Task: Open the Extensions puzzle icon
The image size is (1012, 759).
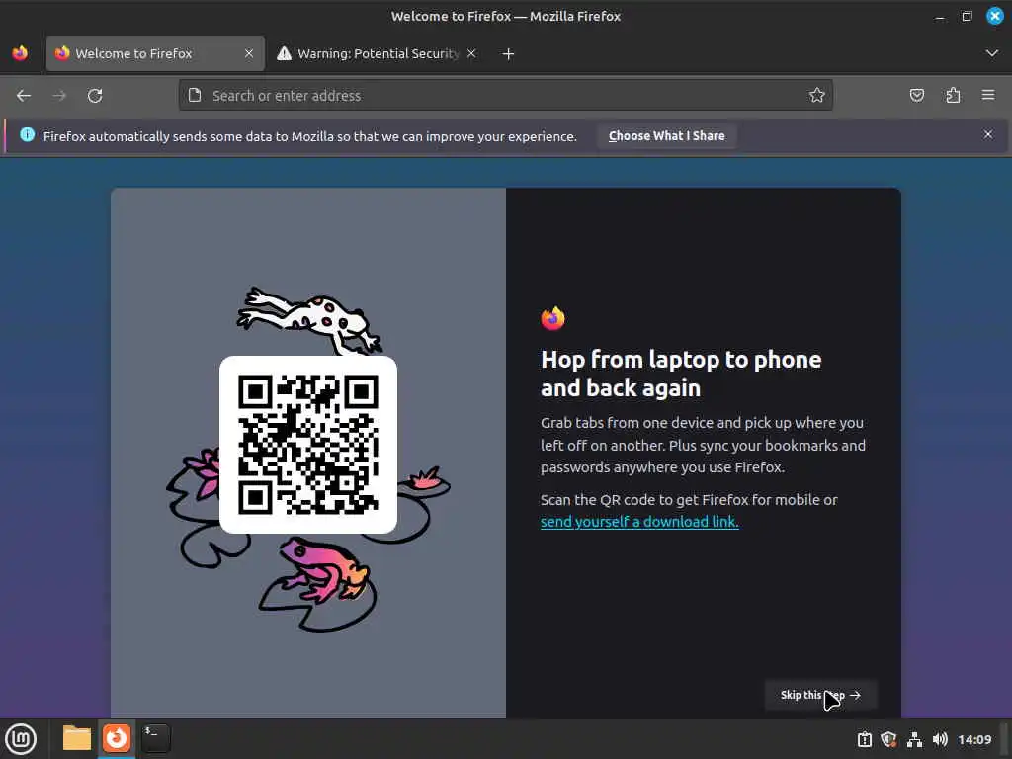Action: click(953, 96)
